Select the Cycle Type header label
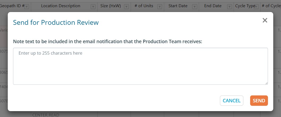 (244, 6)
